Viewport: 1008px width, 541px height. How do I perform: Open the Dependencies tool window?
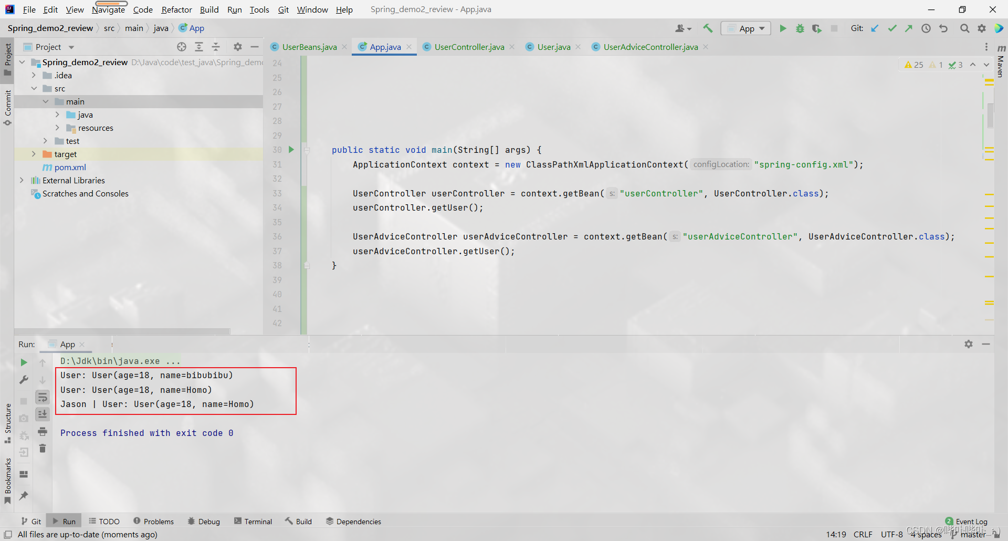pos(353,521)
